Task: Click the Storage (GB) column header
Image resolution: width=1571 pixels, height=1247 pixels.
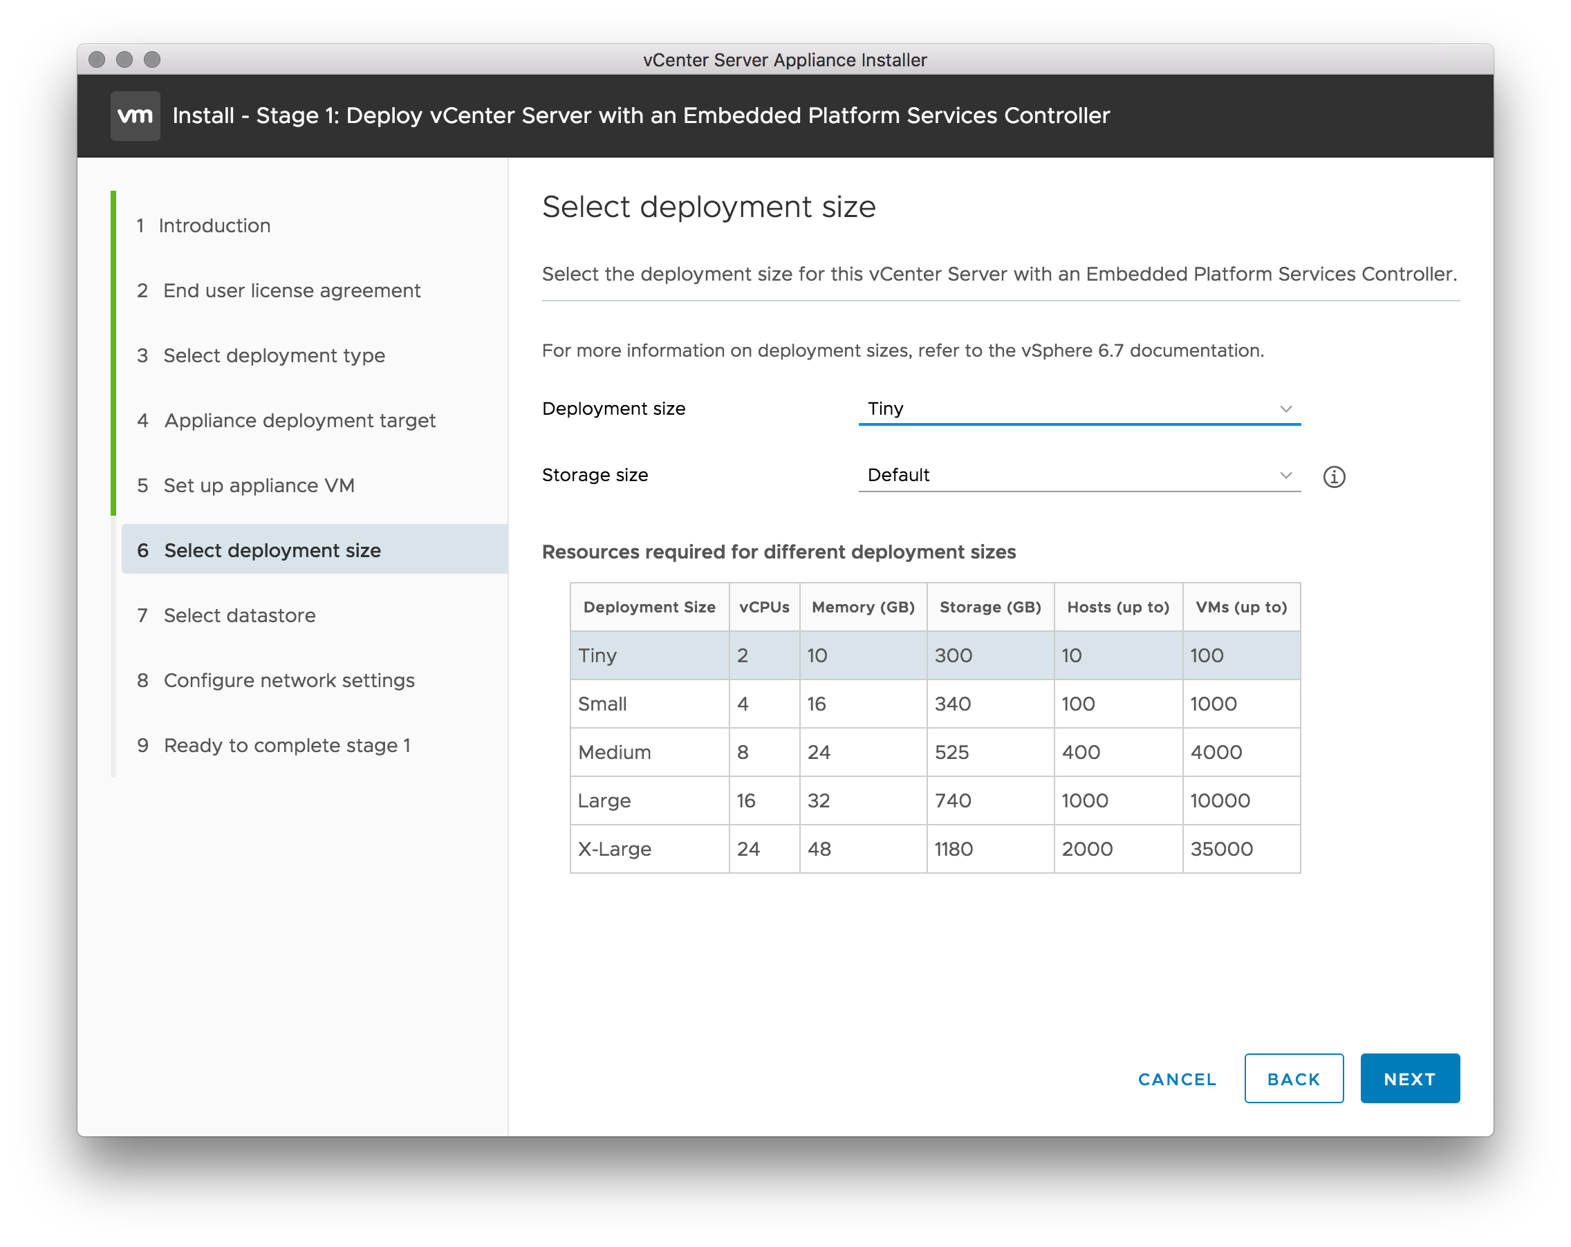Action: point(990,607)
